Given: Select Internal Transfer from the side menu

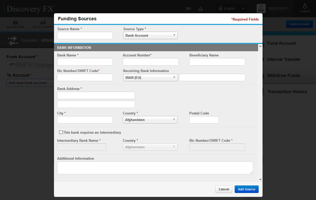Looking at the screenshot, I should [x=284, y=59].
